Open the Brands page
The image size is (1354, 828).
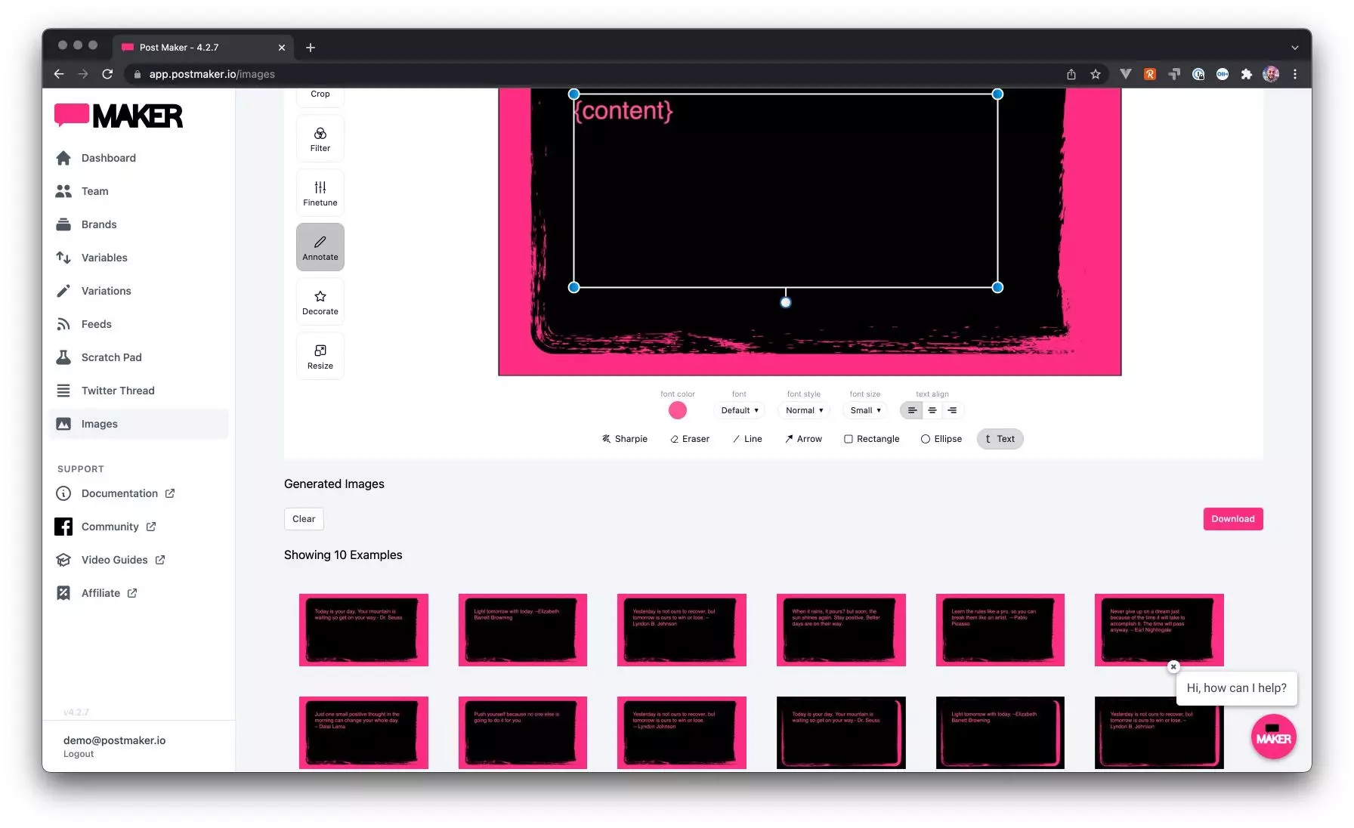coord(138,224)
